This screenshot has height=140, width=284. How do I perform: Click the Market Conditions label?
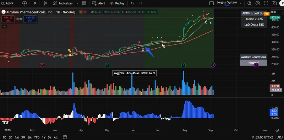[x=253, y=57]
